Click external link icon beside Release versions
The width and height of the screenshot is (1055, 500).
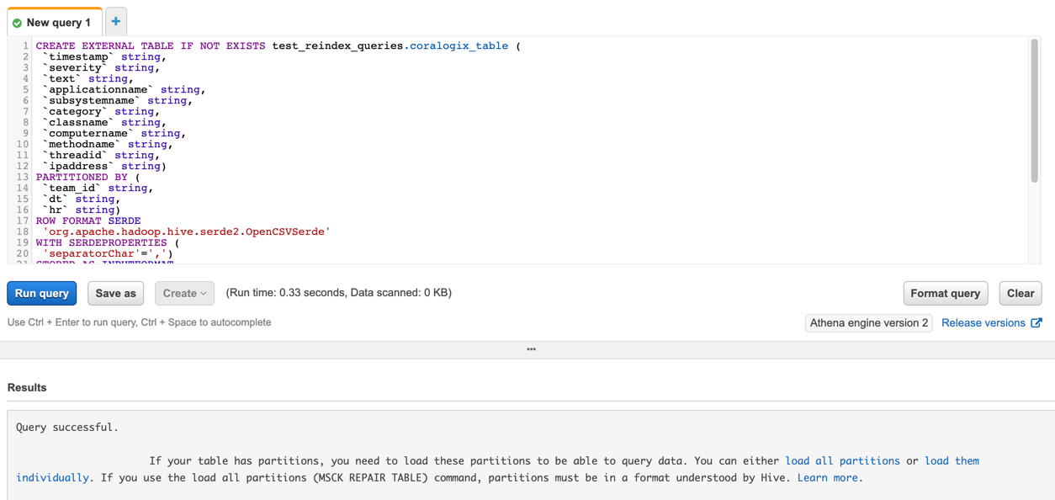click(1036, 322)
